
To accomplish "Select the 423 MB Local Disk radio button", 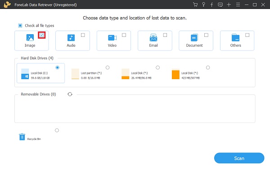I will tap(208, 67).
